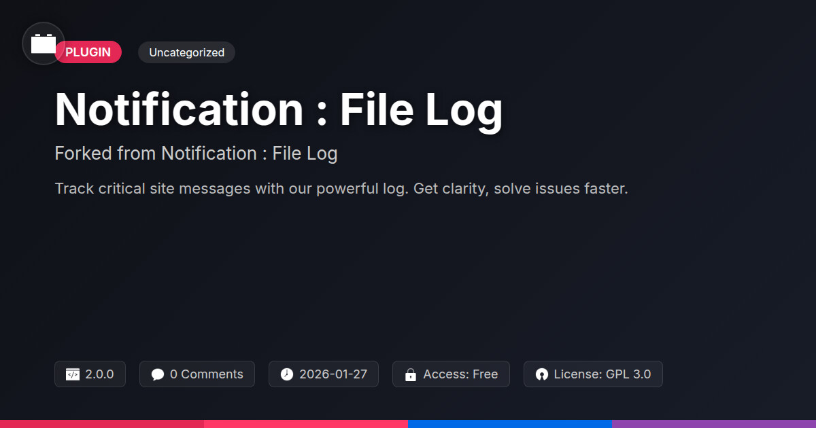This screenshot has height=428, width=816.
Task: Open the Uncategorized category tag
Action: pos(186,52)
